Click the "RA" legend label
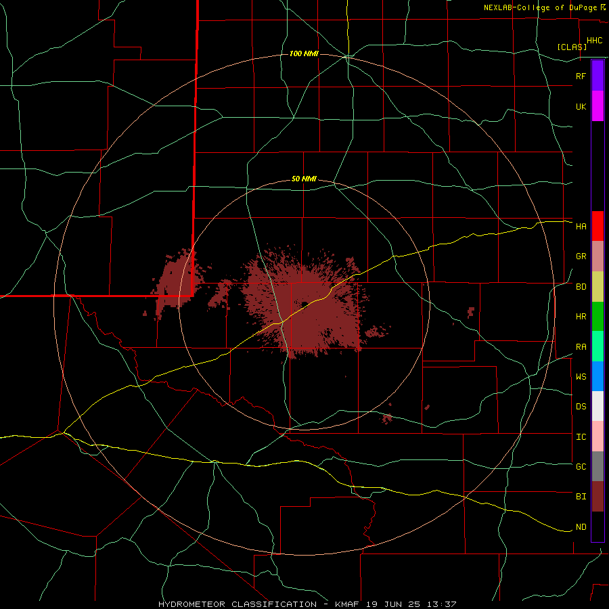609x609 pixels. (x=581, y=347)
